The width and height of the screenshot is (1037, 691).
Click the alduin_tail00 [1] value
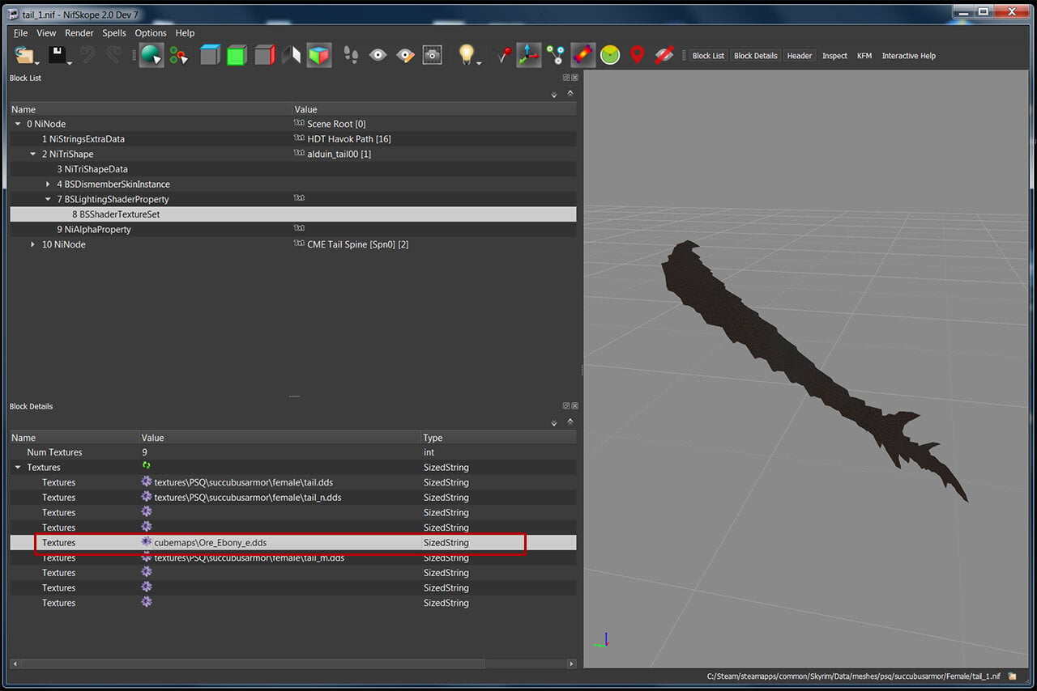point(339,154)
